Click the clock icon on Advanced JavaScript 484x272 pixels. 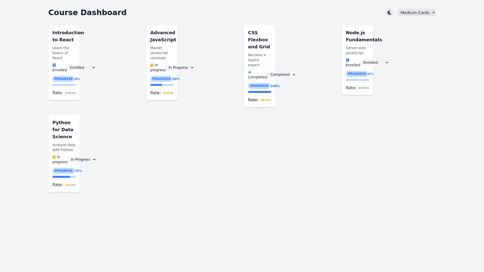[152, 65]
